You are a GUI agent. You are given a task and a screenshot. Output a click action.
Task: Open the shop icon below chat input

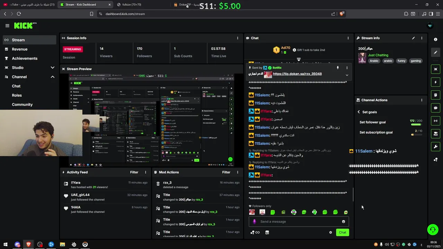[267, 232]
